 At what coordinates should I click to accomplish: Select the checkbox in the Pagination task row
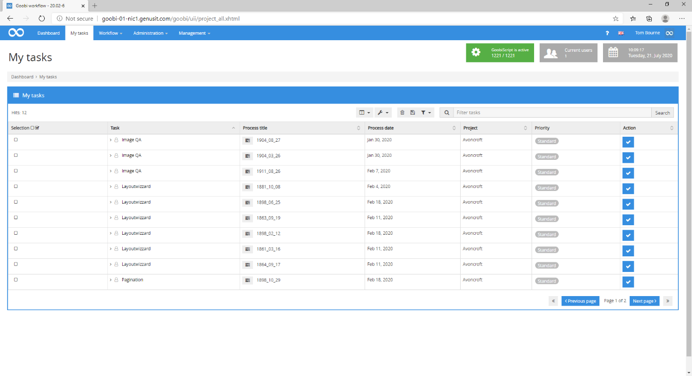coord(16,279)
